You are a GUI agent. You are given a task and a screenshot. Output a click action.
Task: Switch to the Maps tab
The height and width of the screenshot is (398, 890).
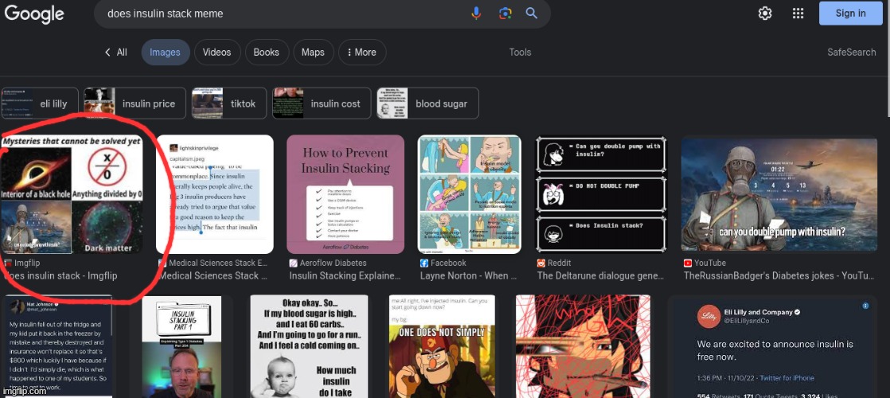(313, 53)
